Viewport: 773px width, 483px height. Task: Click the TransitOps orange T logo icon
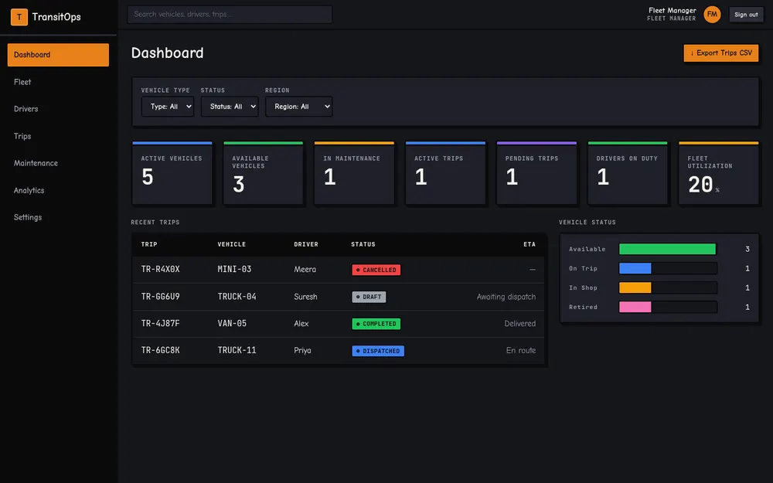(19, 17)
